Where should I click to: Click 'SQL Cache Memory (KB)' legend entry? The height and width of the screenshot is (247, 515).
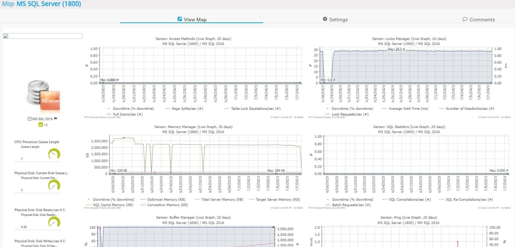[110, 205]
